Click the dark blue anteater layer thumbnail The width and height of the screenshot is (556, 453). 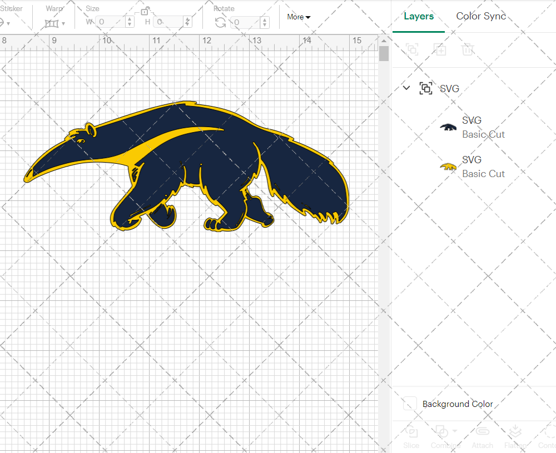click(448, 127)
